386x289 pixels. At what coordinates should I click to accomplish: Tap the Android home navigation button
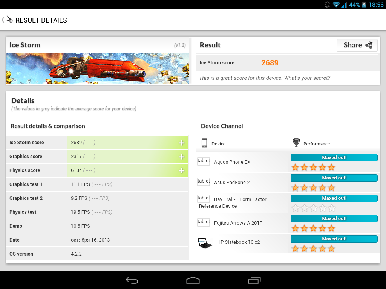(193, 280)
